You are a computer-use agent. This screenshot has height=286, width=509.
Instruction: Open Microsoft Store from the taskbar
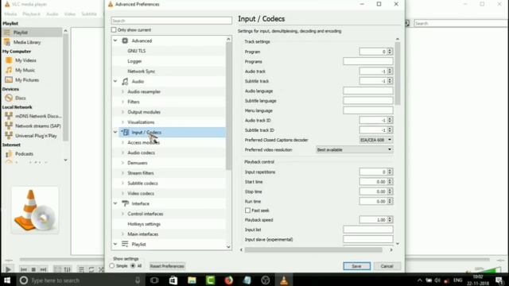tap(173, 280)
